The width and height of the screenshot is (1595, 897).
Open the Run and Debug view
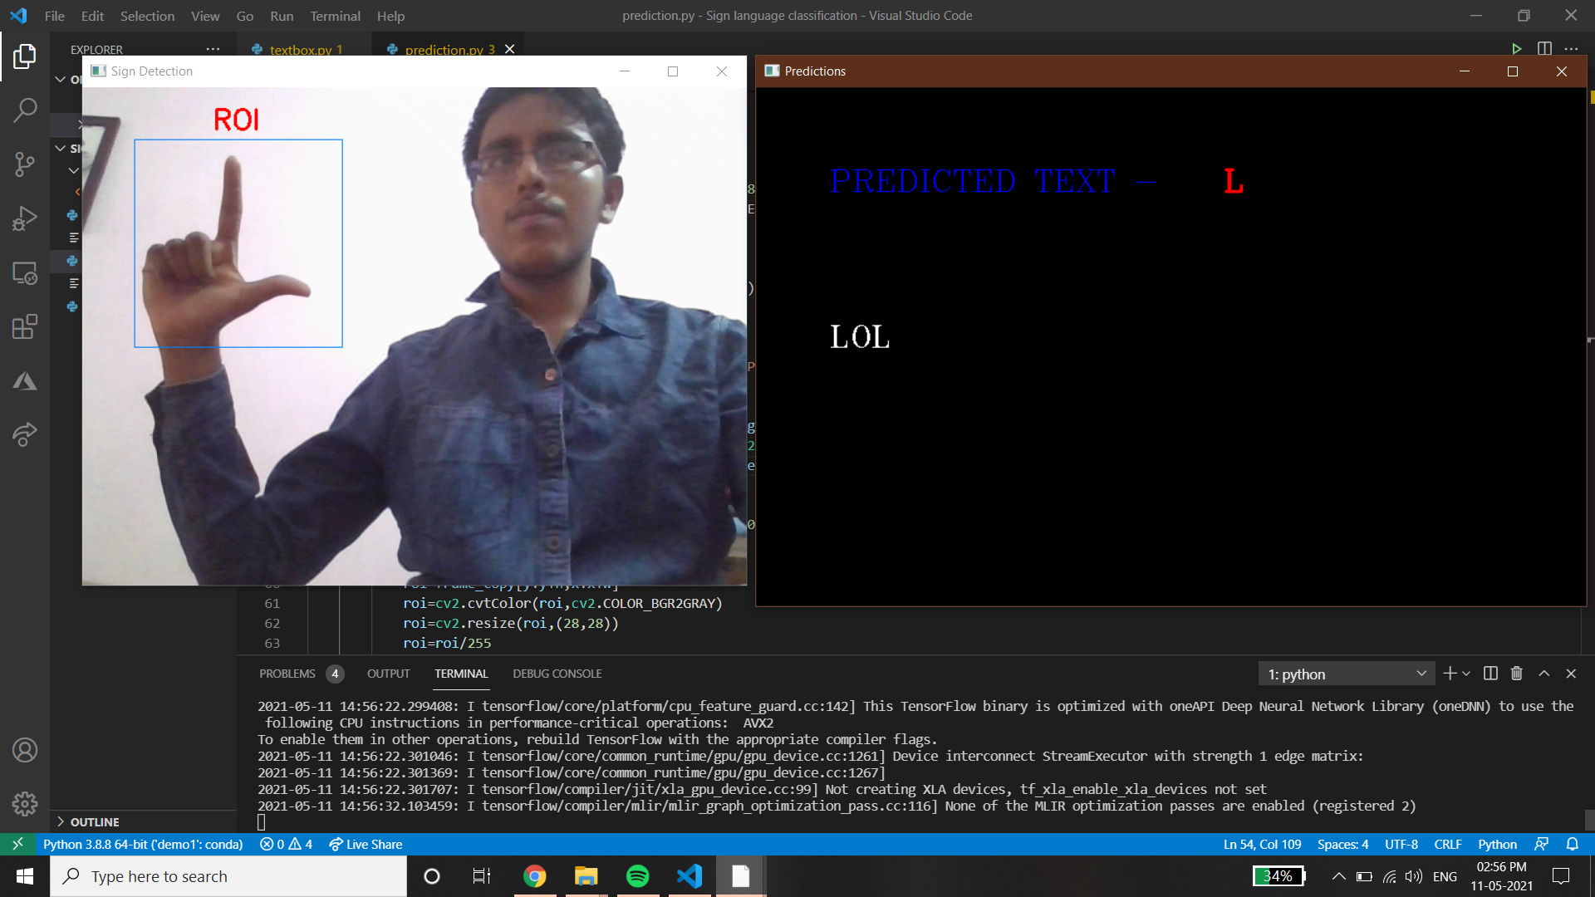click(25, 218)
